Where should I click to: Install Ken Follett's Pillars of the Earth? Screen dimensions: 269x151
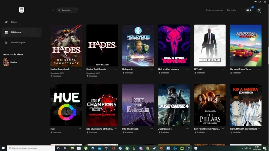pyautogui.click(x=199, y=132)
